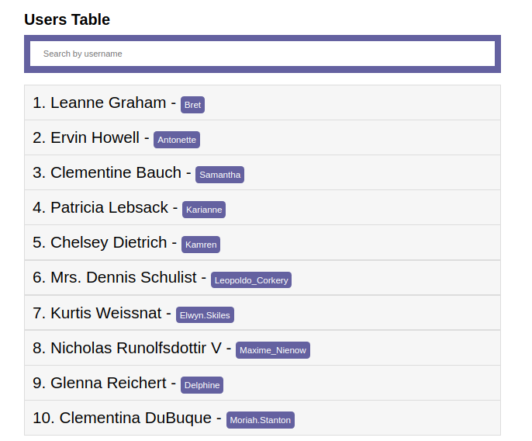Select the Chelsey Dietrich row name
The image size is (532, 441).
click(x=109, y=242)
